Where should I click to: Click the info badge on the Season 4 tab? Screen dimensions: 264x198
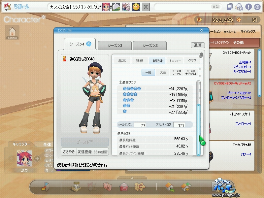pos(89,44)
